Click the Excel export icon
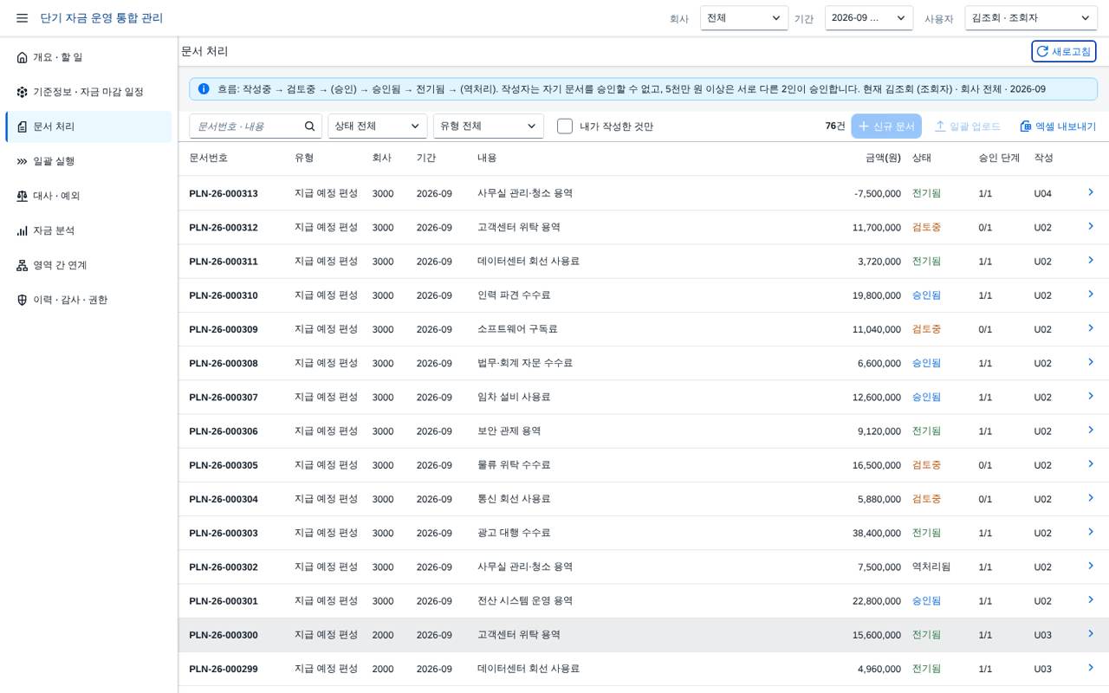 [1026, 126]
